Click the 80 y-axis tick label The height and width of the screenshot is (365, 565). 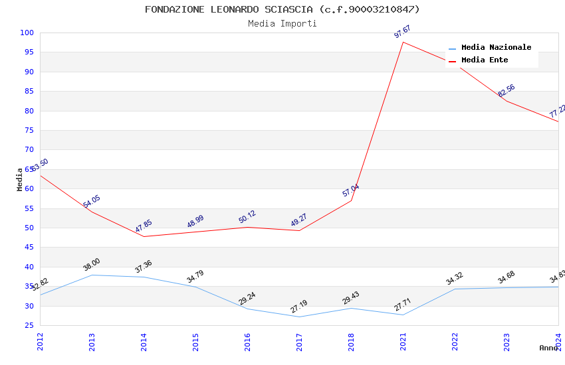click(x=29, y=111)
